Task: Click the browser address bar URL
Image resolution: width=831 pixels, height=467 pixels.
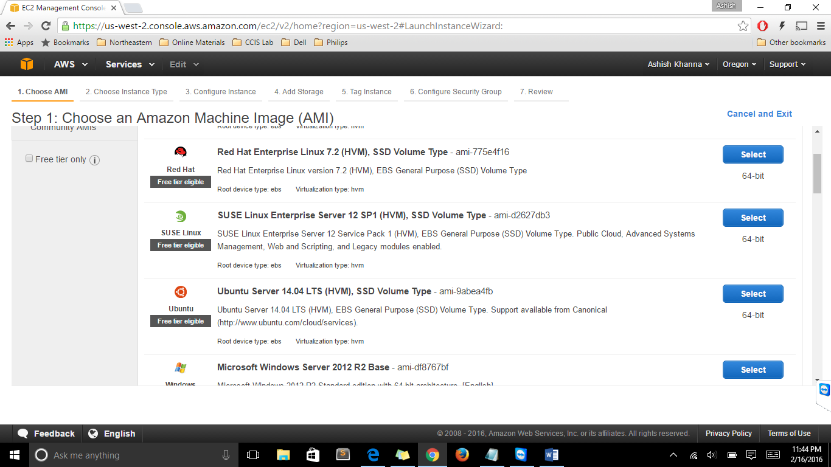Action: [x=288, y=26]
